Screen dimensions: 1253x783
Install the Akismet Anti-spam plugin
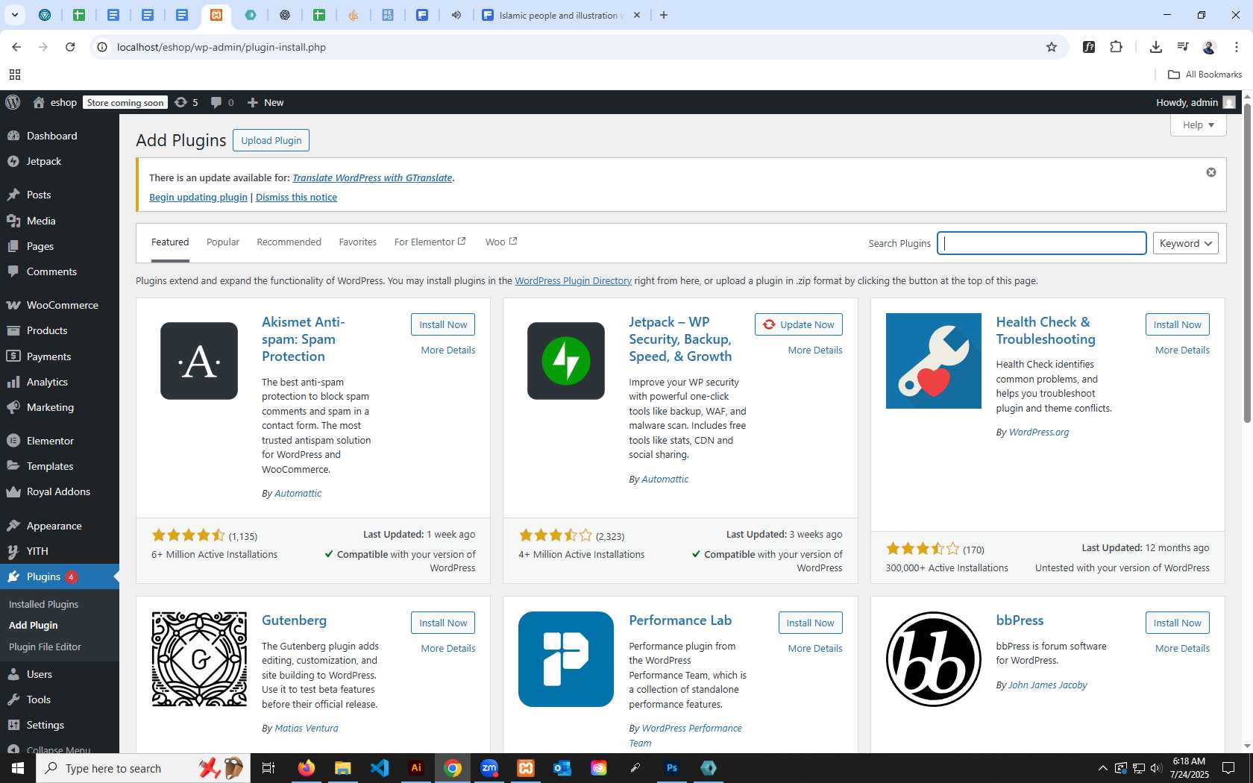443,324
